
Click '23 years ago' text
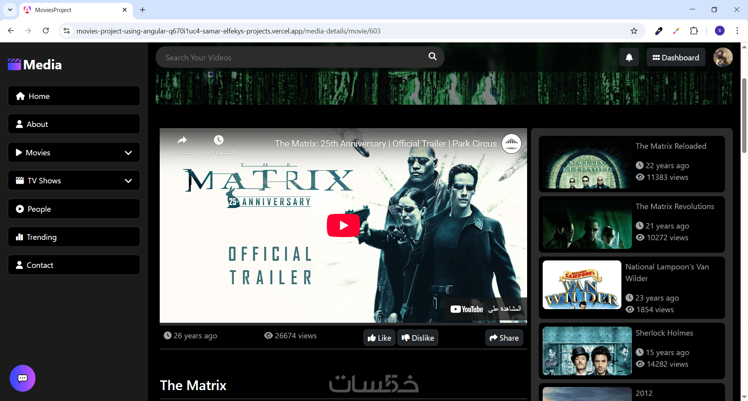[x=657, y=298]
